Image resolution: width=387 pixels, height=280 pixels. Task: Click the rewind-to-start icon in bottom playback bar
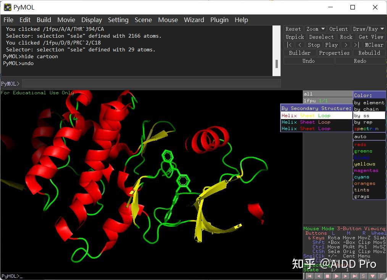[309, 276]
